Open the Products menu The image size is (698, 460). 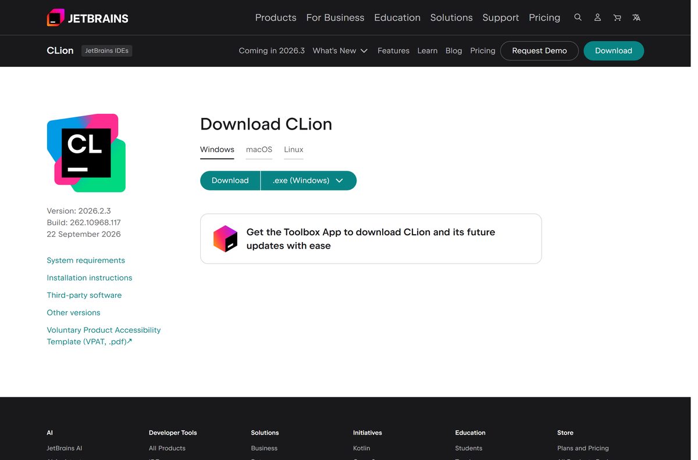[x=276, y=17]
